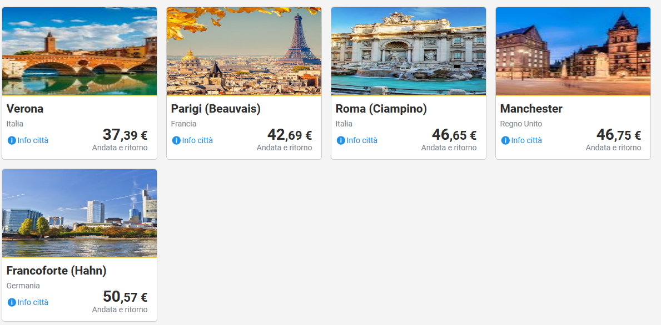Click the info icon for Francoforte (Hahn)
Viewport: 661px width, 325px height.
[x=11, y=302]
